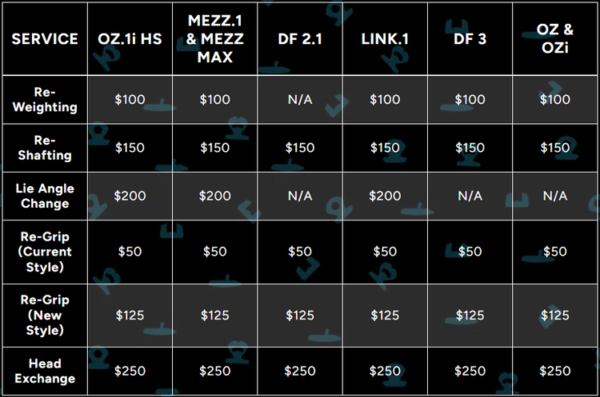Select the DF 3 column header

pyautogui.click(x=470, y=38)
